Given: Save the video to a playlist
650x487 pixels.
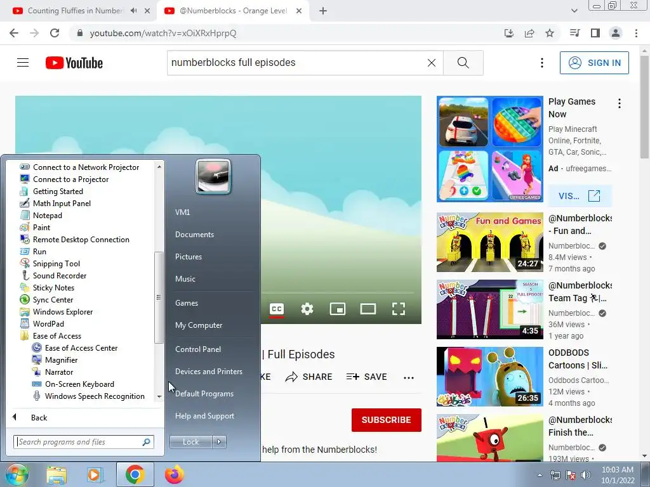Looking at the screenshot, I should [x=366, y=377].
